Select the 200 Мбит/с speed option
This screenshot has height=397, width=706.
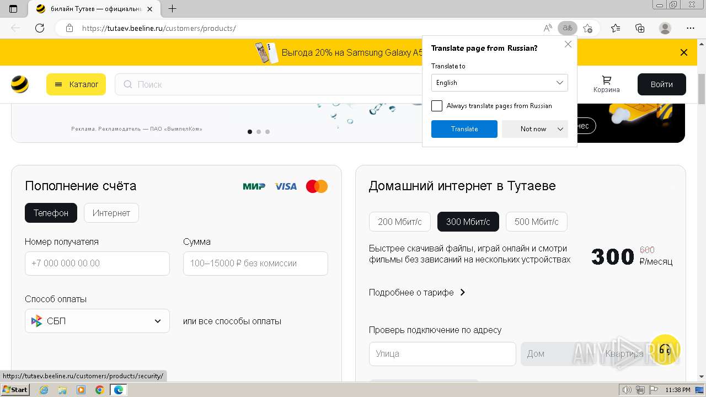click(400, 222)
